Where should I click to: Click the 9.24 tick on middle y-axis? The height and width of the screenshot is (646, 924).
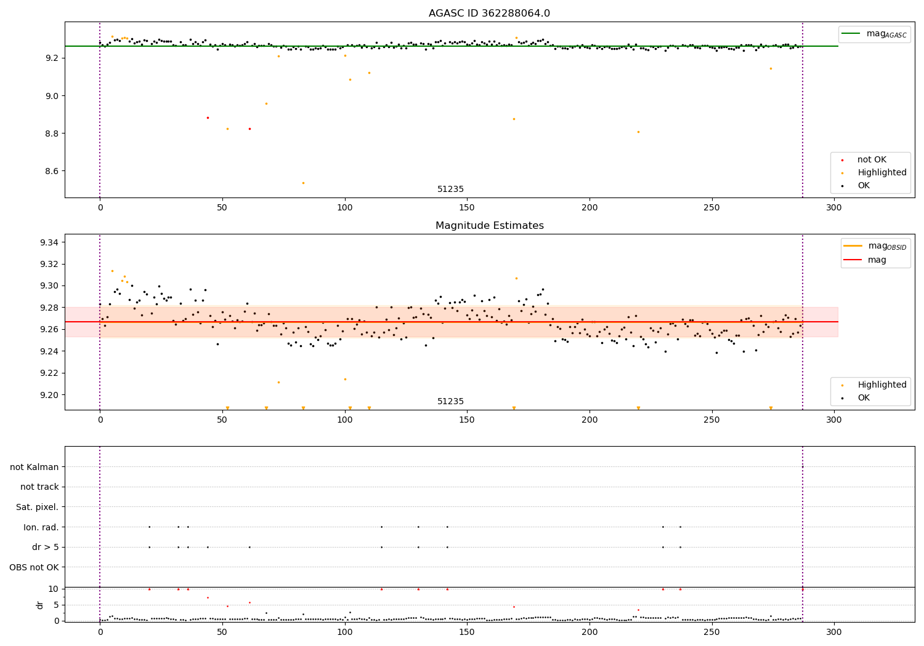pyautogui.click(x=49, y=352)
